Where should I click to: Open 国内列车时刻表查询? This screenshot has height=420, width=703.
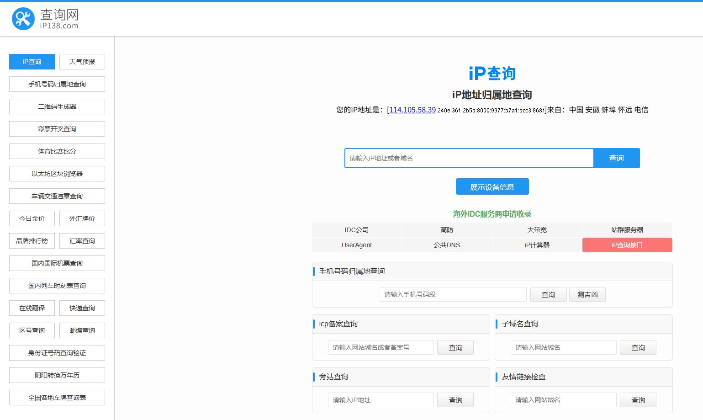(x=57, y=286)
